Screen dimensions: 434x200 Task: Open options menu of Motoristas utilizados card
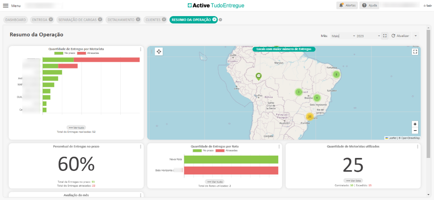click(417, 147)
